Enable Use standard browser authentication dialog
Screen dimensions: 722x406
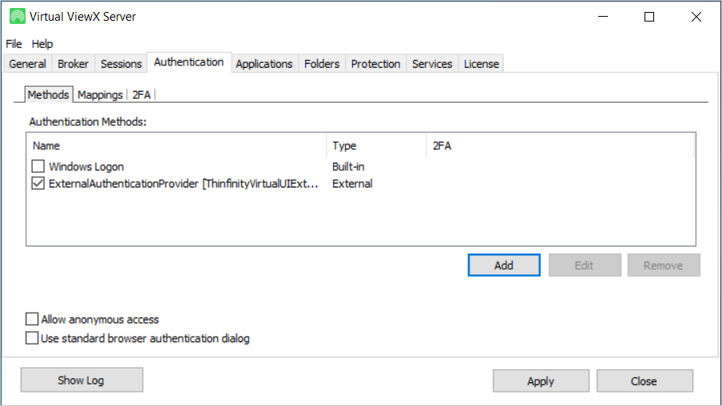click(x=33, y=338)
